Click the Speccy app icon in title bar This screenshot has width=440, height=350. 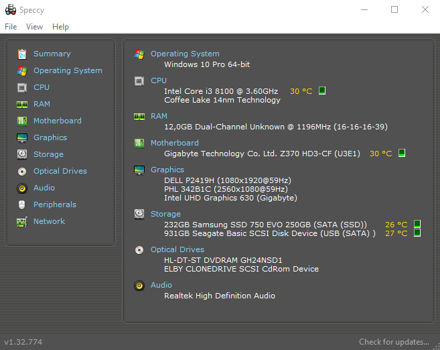tap(11, 10)
